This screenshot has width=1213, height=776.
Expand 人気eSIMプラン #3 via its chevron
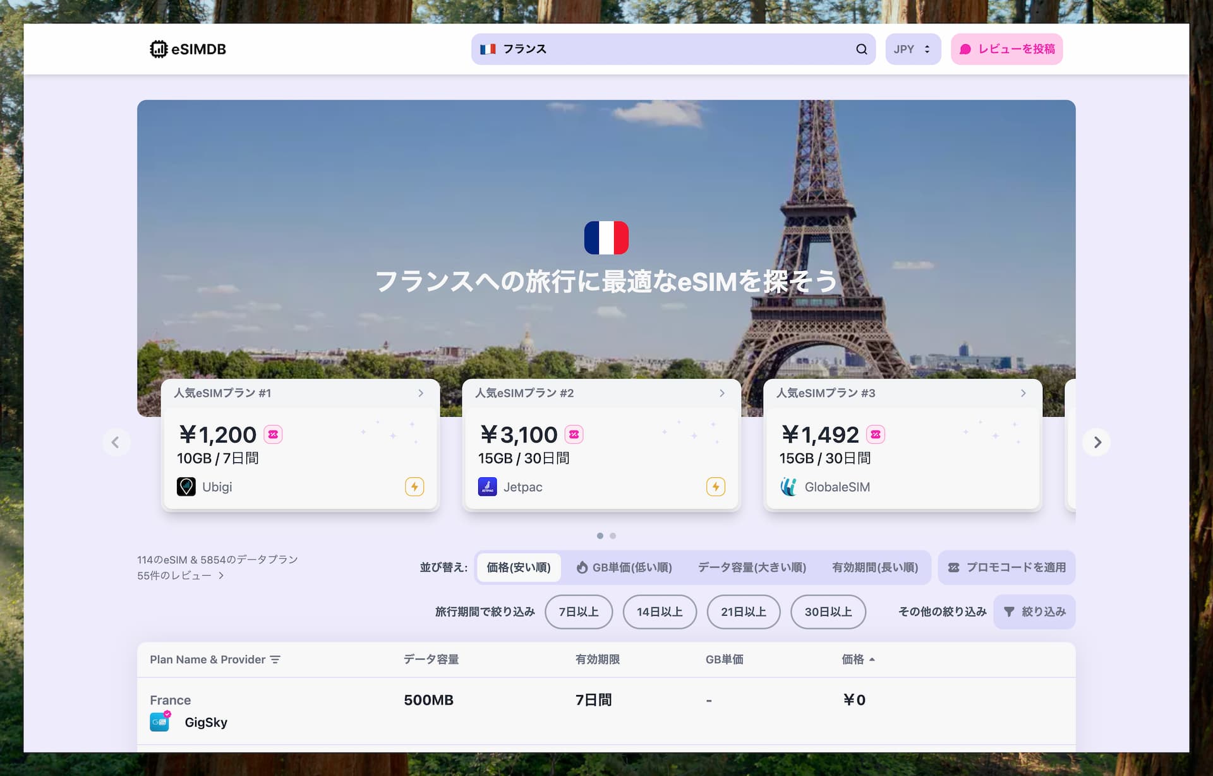coord(1023,393)
